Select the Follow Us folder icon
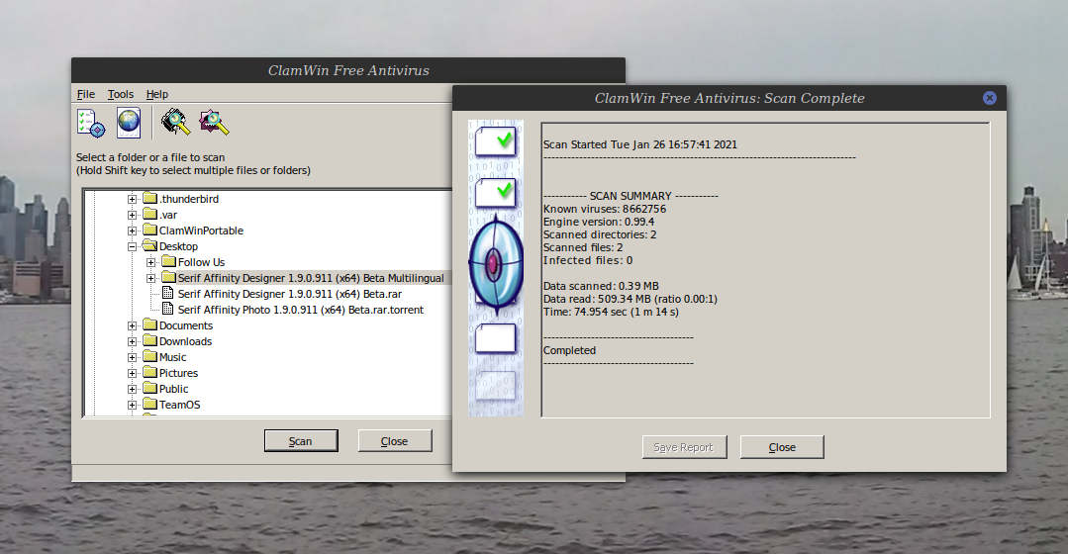The width and height of the screenshot is (1068, 554). [x=169, y=261]
